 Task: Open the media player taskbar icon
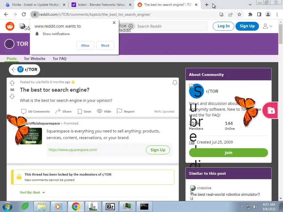click(x=59, y=206)
